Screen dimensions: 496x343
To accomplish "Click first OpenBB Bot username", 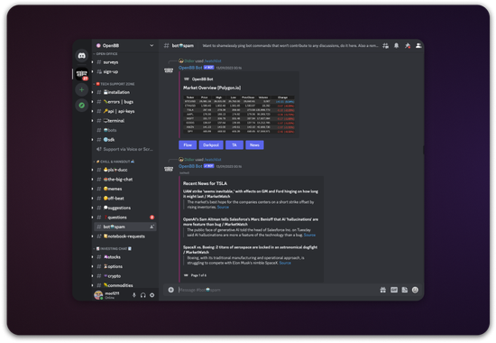I will coord(190,68).
